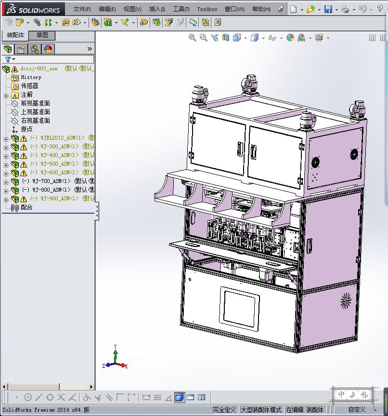Click the Reference Geometry icon
Image resolution: width=388 pixels, height=416 pixels.
tap(125, 22)
